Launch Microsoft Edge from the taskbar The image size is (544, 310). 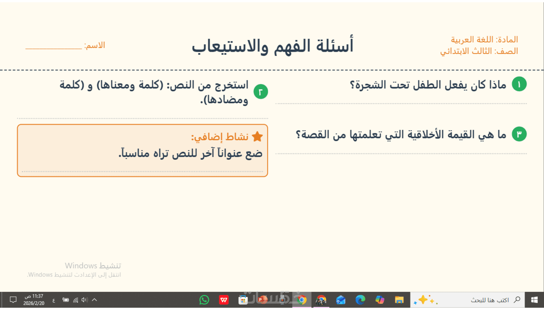point(360,300)
